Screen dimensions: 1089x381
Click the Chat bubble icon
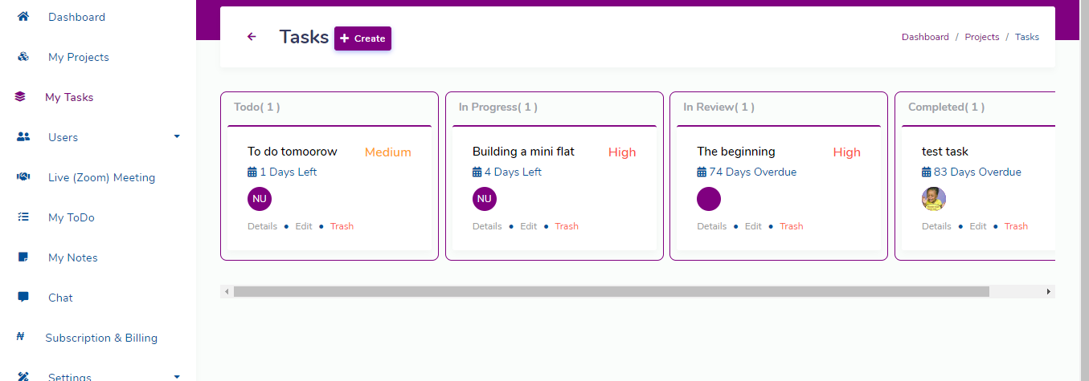pos(23,298)
